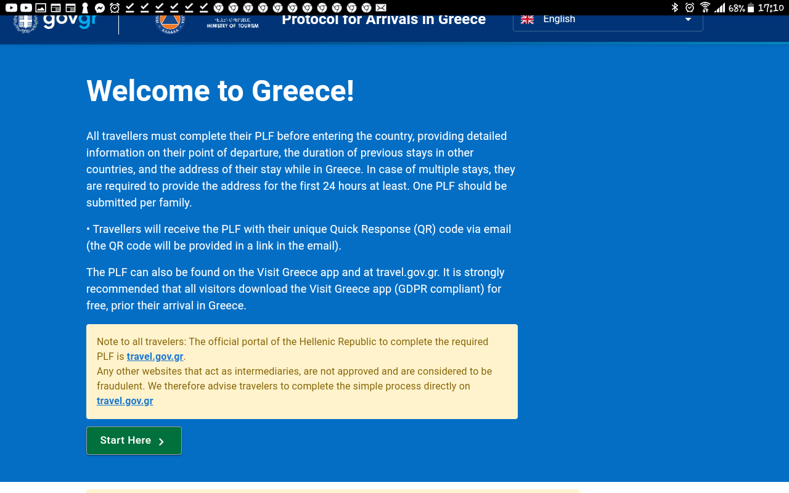Tap the Wi-Fi status icon

pyautogui.click(x=705, y=7)
